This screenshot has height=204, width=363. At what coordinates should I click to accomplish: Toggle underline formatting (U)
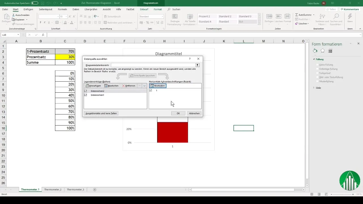[x=49, y=22]
